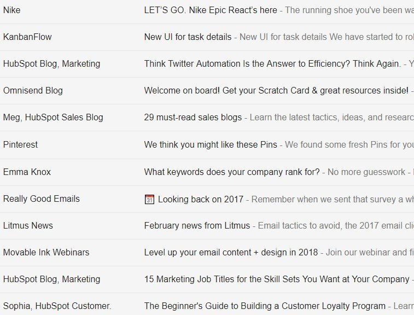Click sender name Litmus News
Viewport: 414px width, 315px height.
(28, 226)
